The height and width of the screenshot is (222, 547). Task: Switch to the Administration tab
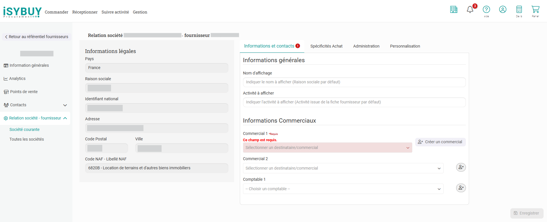[366, 46]
